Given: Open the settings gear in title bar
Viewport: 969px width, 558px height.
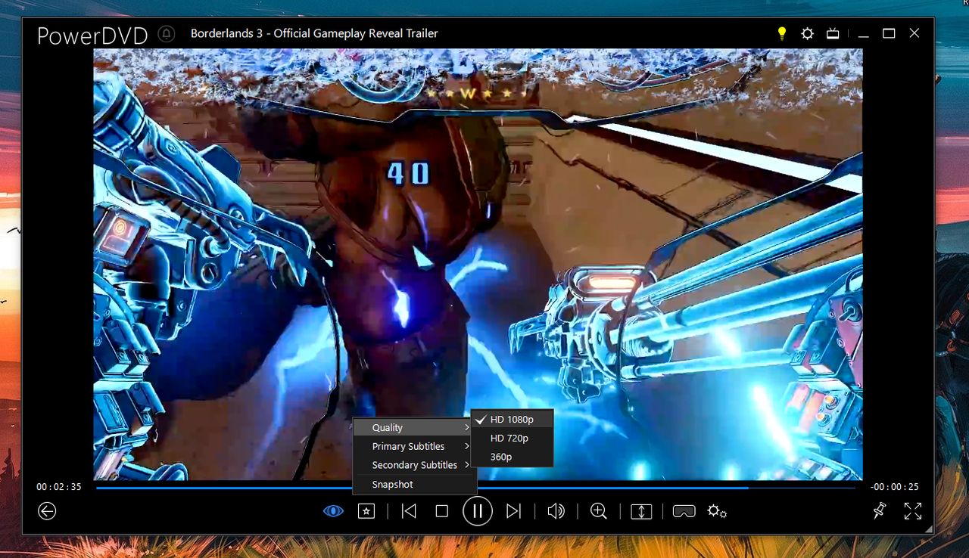Looking at the screenshot, I should [x=808, y=33].
